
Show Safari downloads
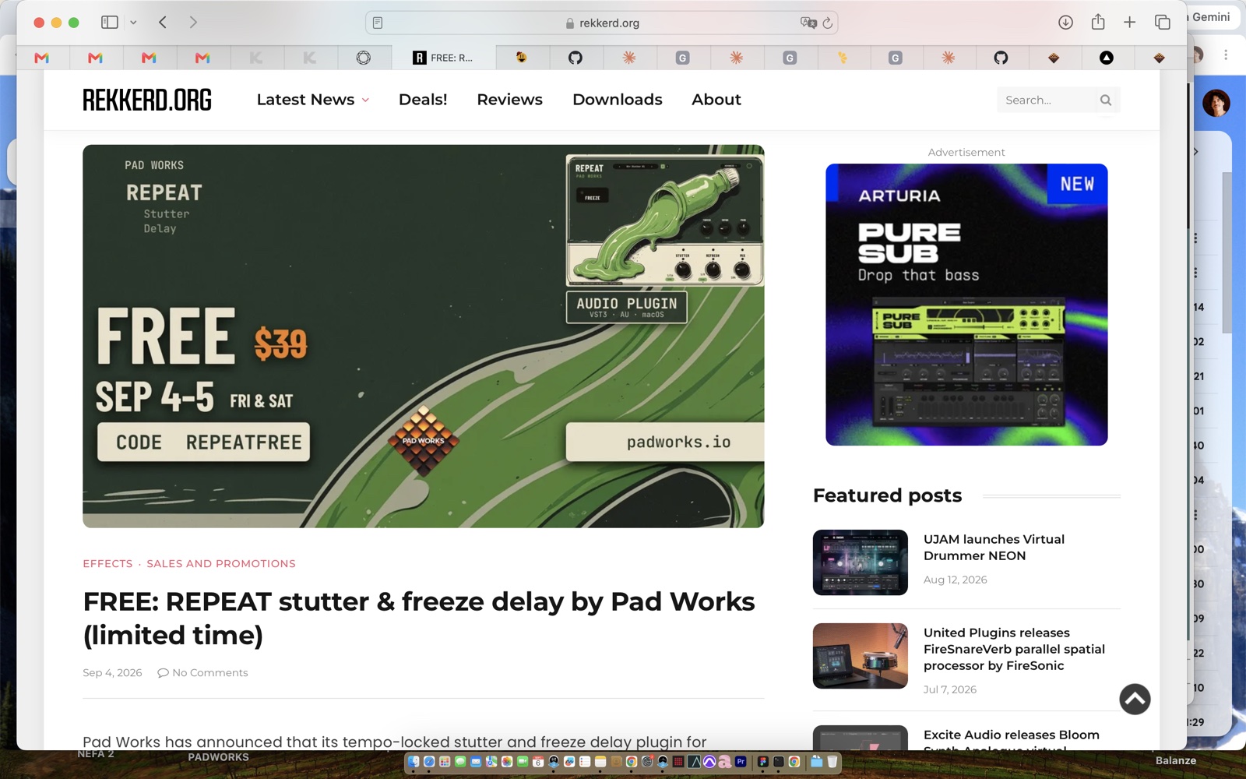(x=1065, y=23)
